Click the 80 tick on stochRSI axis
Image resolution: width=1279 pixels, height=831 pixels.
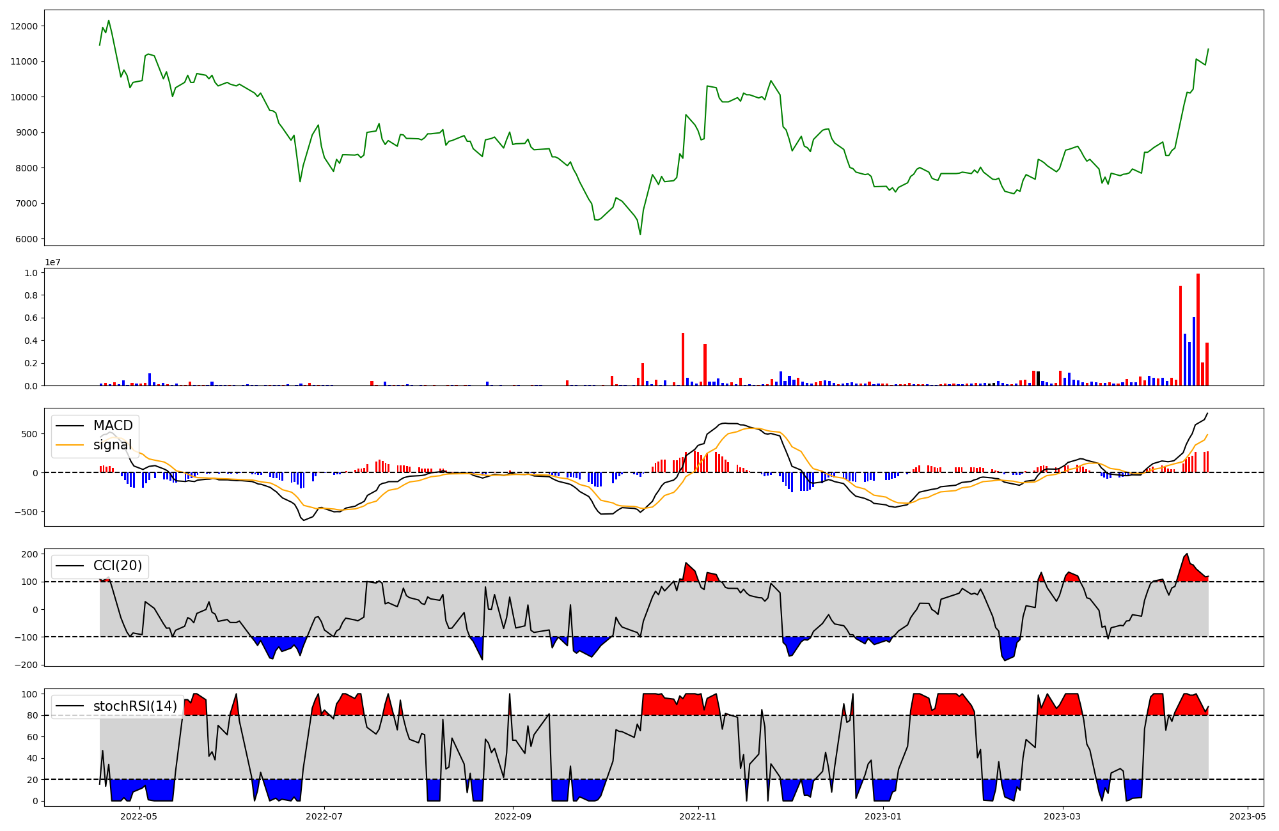(x=32, y=716)
